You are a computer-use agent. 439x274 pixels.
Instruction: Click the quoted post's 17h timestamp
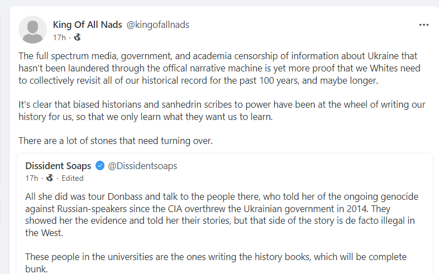click(x=31, y=178)
